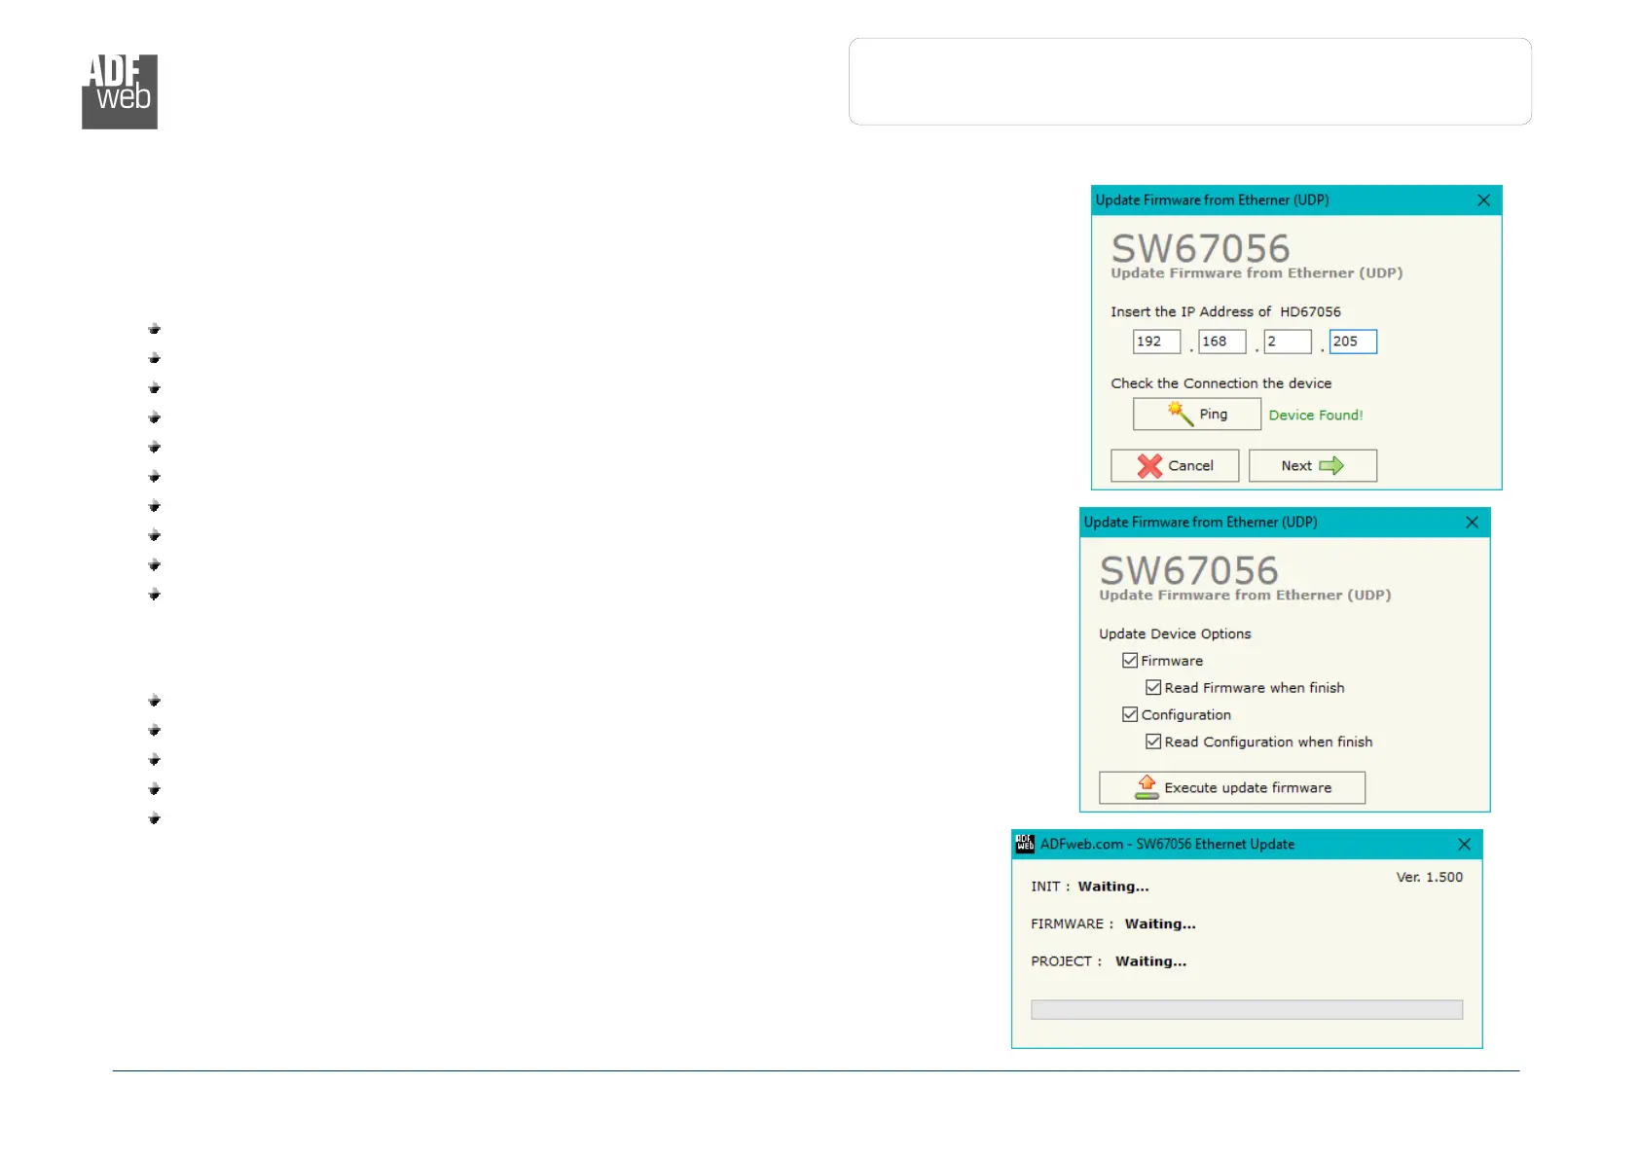Click the SW67056 heading above Update Device Options
The width and height of the screenshot is (1639, 1158).
coord(1188,570)
